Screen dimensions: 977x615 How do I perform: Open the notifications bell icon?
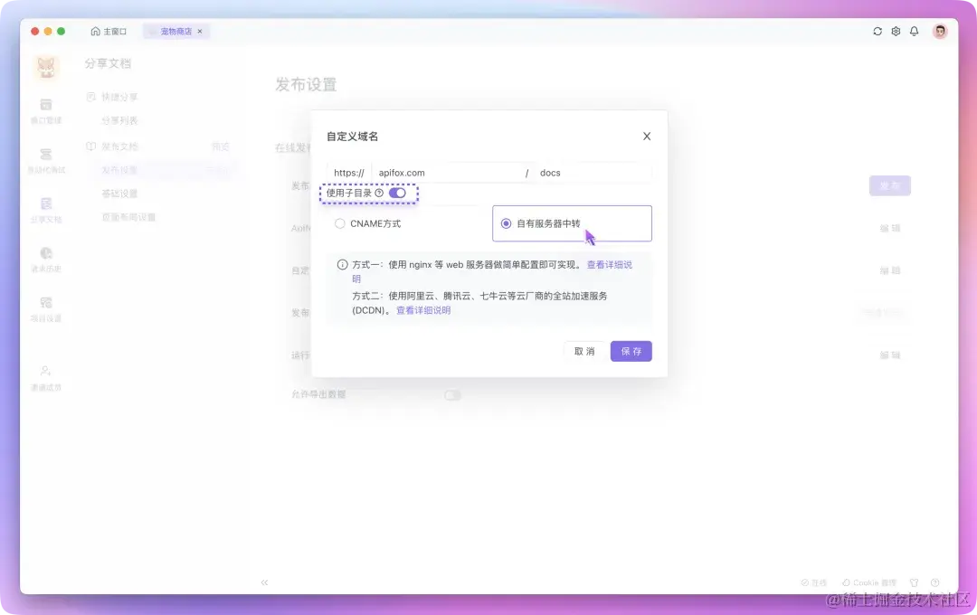[915, 31]
